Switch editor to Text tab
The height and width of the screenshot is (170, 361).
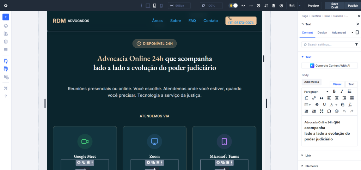[351, 84]
